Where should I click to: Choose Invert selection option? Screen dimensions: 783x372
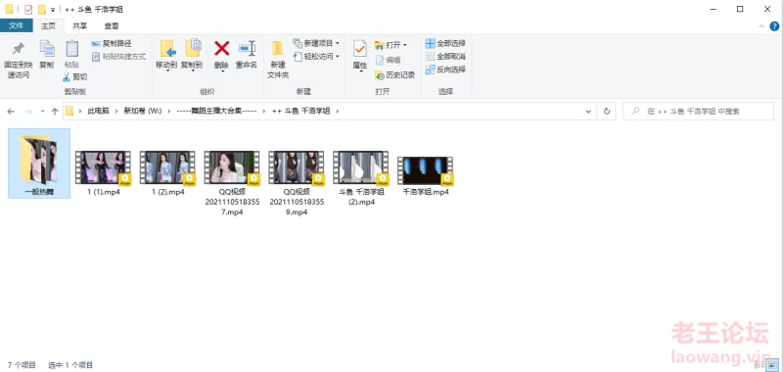coord(445,70)
